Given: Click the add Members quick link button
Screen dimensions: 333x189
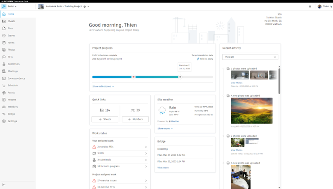Looking at the screenshot, I should click(135, 119).
